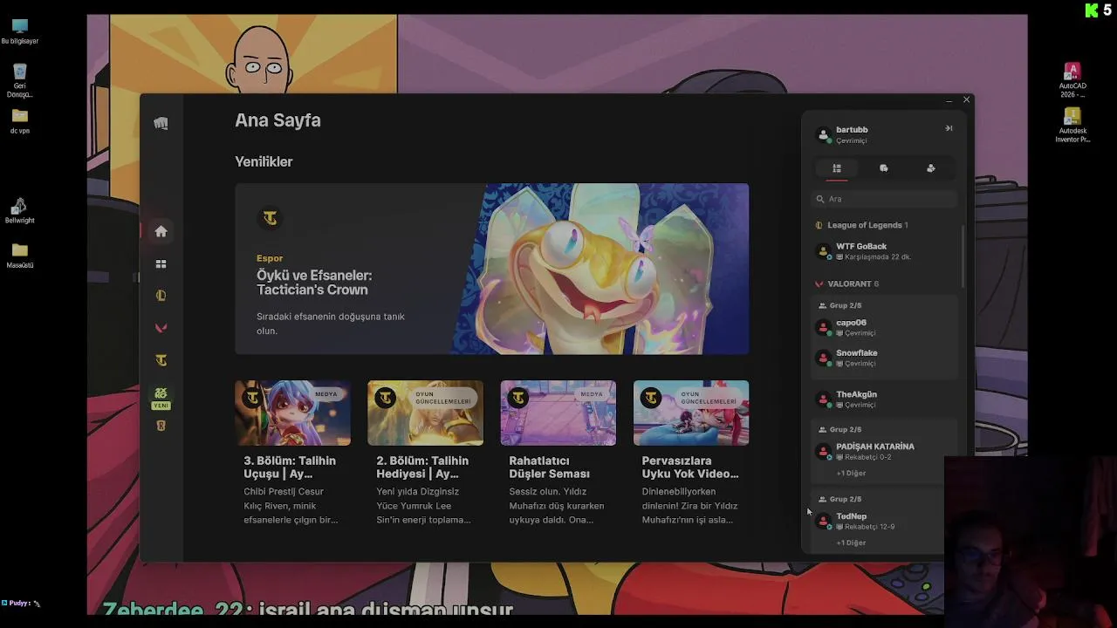Image resolution: width=1117 pixels, height=628 pixels.
Task: Click the Riot Games fist logo
Action: [161, 123]
